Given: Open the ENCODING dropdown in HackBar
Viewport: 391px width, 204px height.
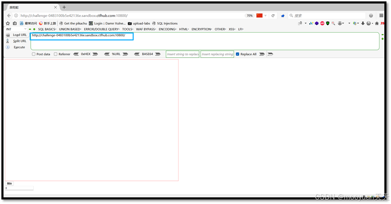Looking at the screenshot, I should [x=167, y=29].
